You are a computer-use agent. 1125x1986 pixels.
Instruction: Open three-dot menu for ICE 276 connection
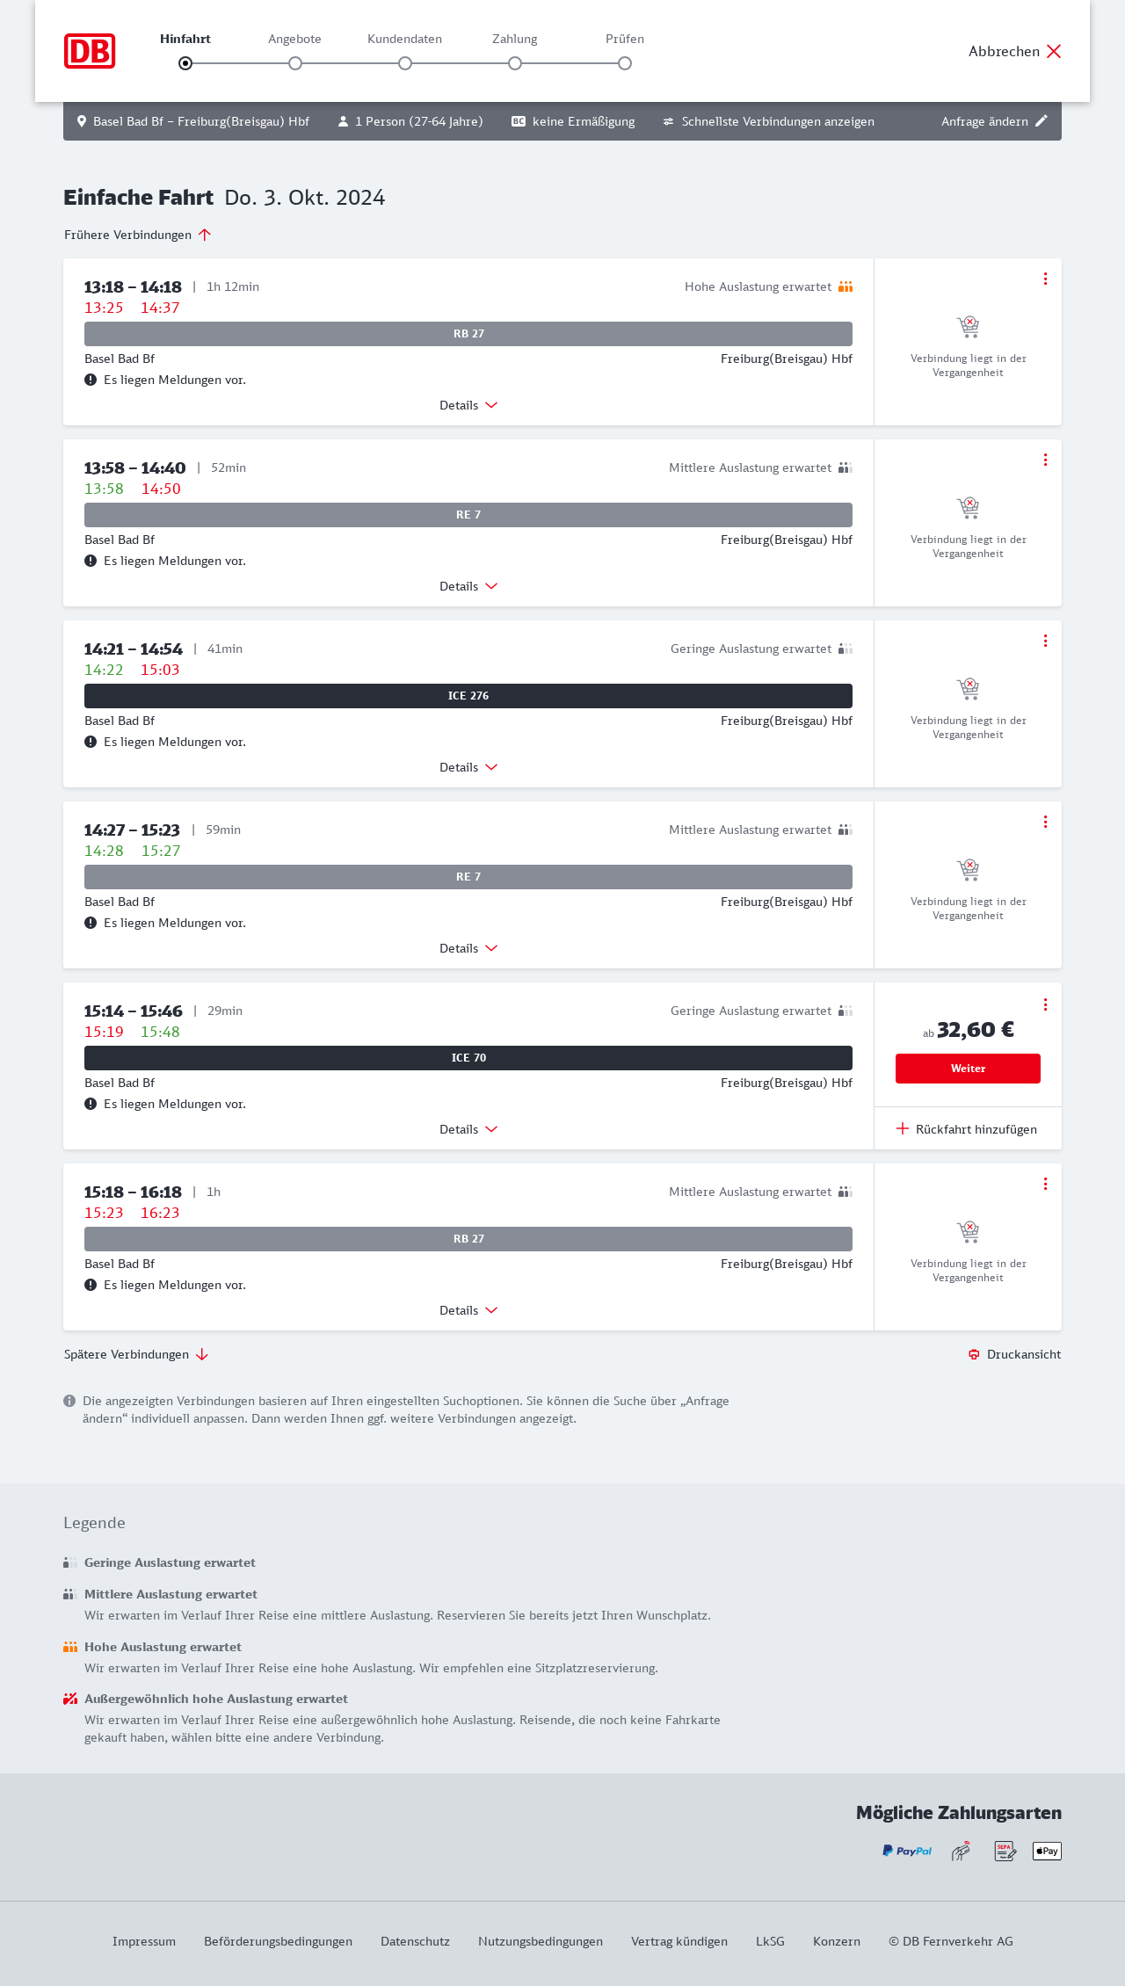[1045, 641]
